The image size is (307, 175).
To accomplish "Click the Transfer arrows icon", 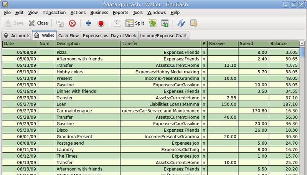I will click(181, 23).
